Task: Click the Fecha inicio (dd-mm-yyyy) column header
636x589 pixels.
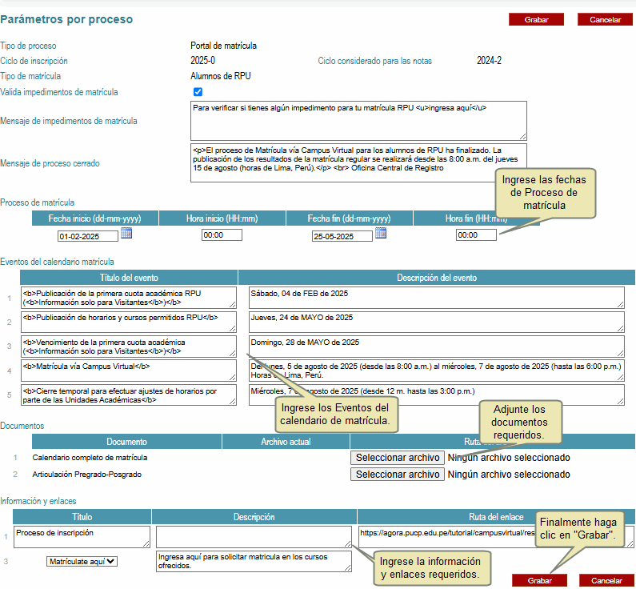Action: [95, 218]
